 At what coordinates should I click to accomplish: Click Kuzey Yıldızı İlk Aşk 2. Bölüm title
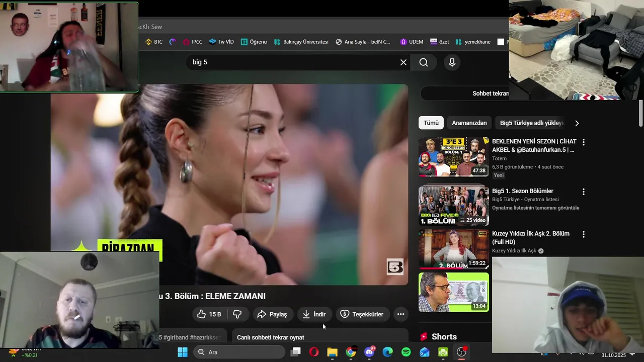[531, 237]
